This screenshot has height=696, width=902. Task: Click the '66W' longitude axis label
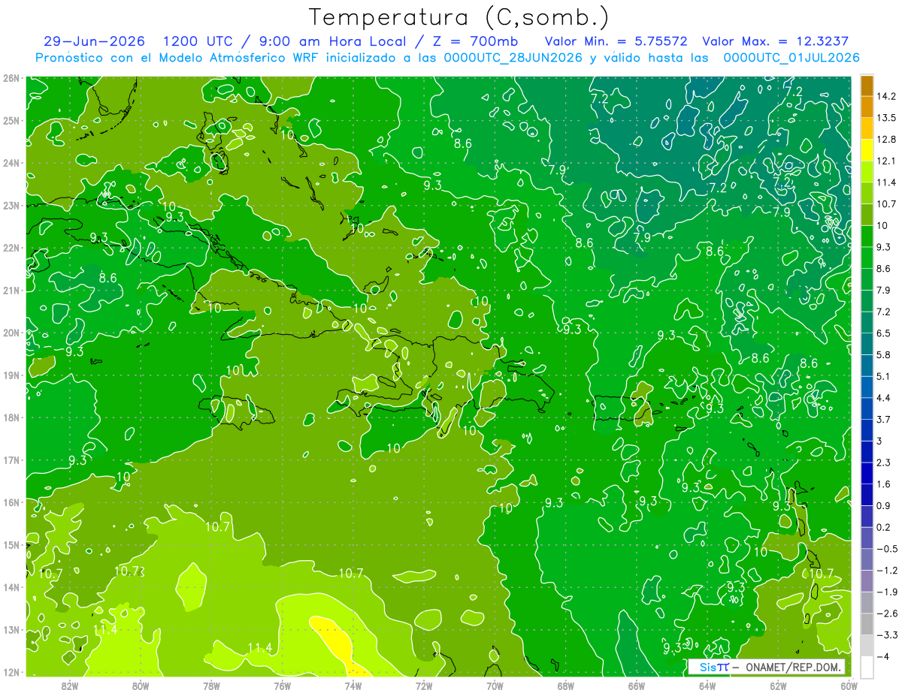tap(637, 685)
